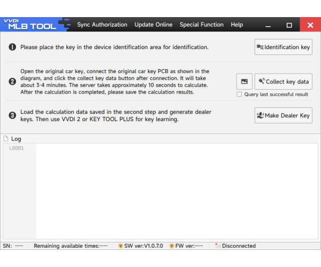Click the FW ver status text
The height and width of the screenshot is (267, 321).
(x=189, y=246)
